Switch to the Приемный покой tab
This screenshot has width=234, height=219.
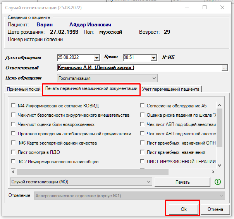24,89
